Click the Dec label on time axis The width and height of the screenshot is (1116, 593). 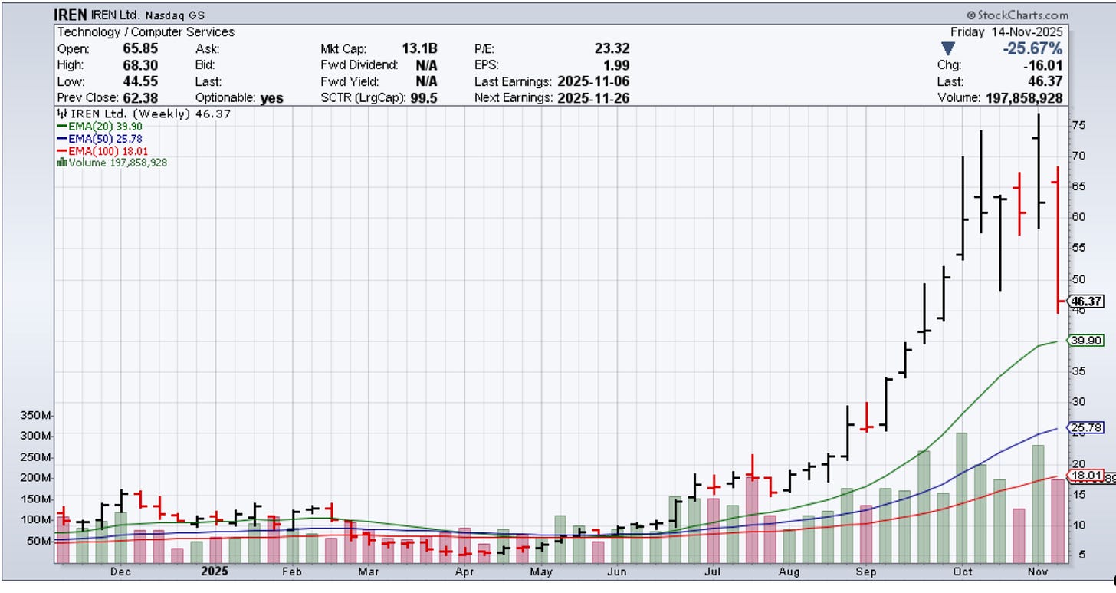[x=120, y=572]
